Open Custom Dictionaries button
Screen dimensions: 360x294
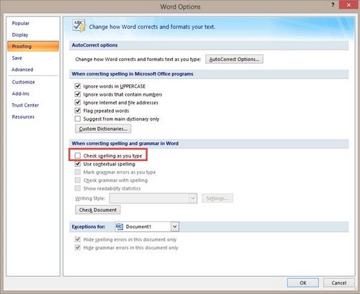pyautogui.click(x=103, y=129)
